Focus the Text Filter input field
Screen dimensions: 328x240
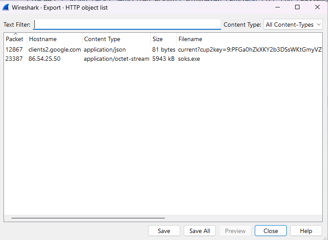coord(127,24)
